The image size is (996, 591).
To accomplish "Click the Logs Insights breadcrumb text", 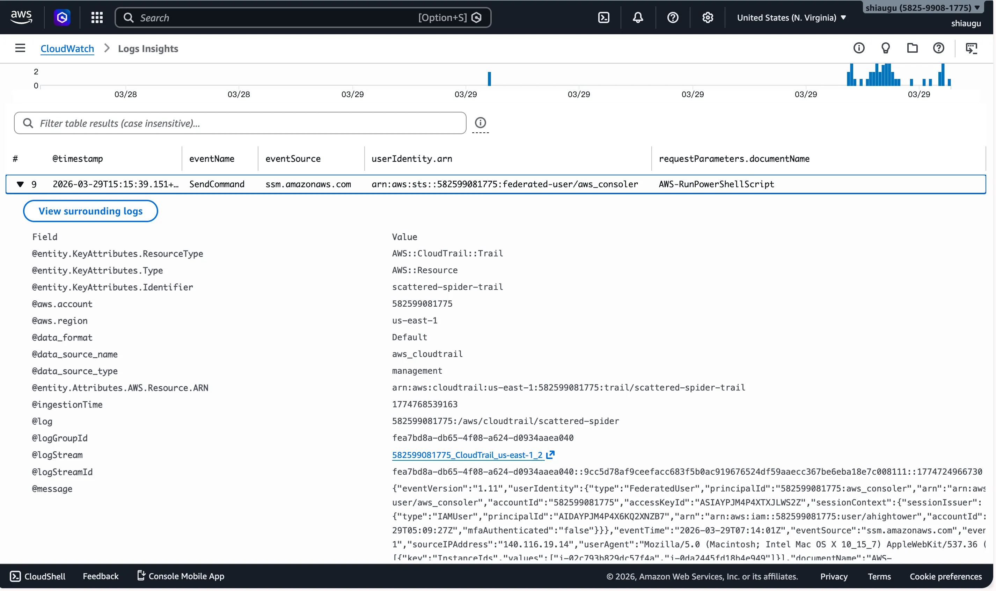I will click(x=148, y=49).
